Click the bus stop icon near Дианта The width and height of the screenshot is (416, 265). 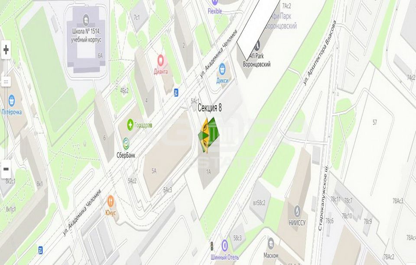(175, 93)
